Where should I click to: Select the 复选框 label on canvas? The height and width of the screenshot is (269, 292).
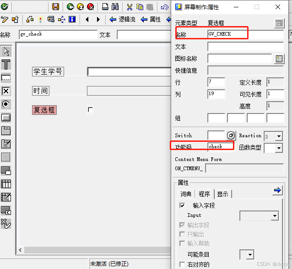[x=44, y=110]
